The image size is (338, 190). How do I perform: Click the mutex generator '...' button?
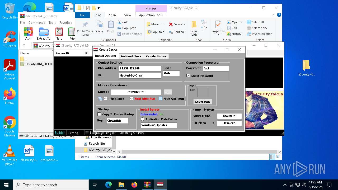click(x=168, y=92)
